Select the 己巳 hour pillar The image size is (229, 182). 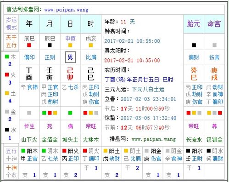(91, 74)
